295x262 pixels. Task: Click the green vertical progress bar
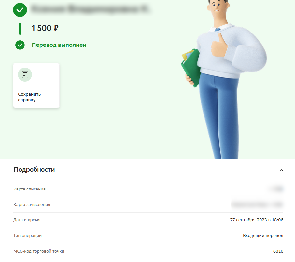(20, 29)
